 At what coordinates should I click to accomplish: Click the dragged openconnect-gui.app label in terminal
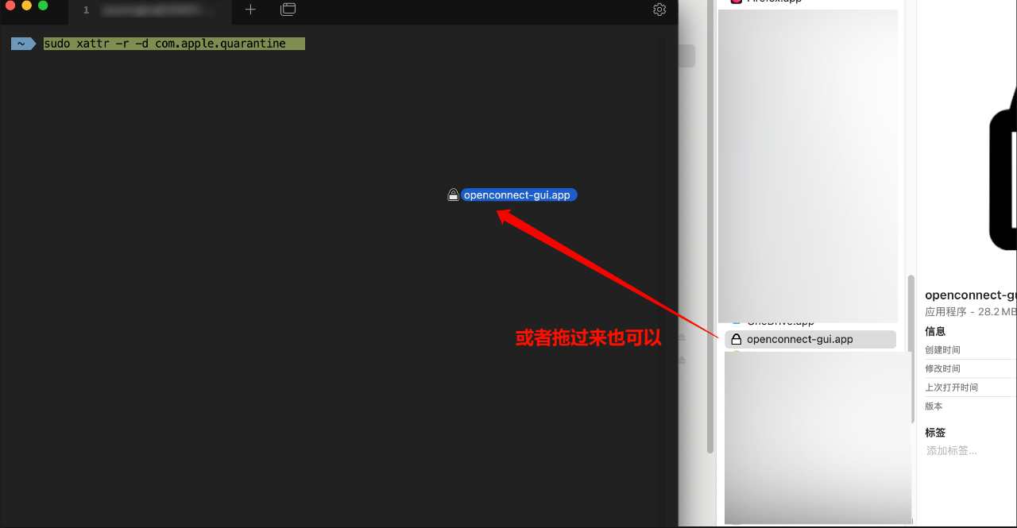point(518,195)
